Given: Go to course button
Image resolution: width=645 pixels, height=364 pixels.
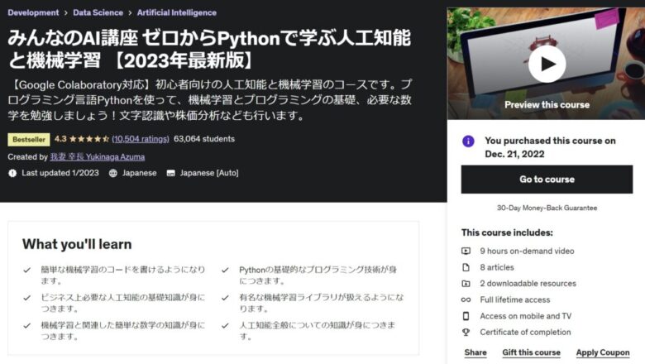Looking at the screenshot, I should (547, 180).
